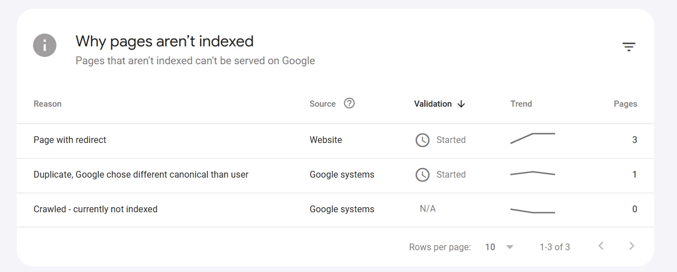Image resolution: width=677 pixels, height=272 pixels.
Task: Click the Reason column header
Action: (48, 104)
